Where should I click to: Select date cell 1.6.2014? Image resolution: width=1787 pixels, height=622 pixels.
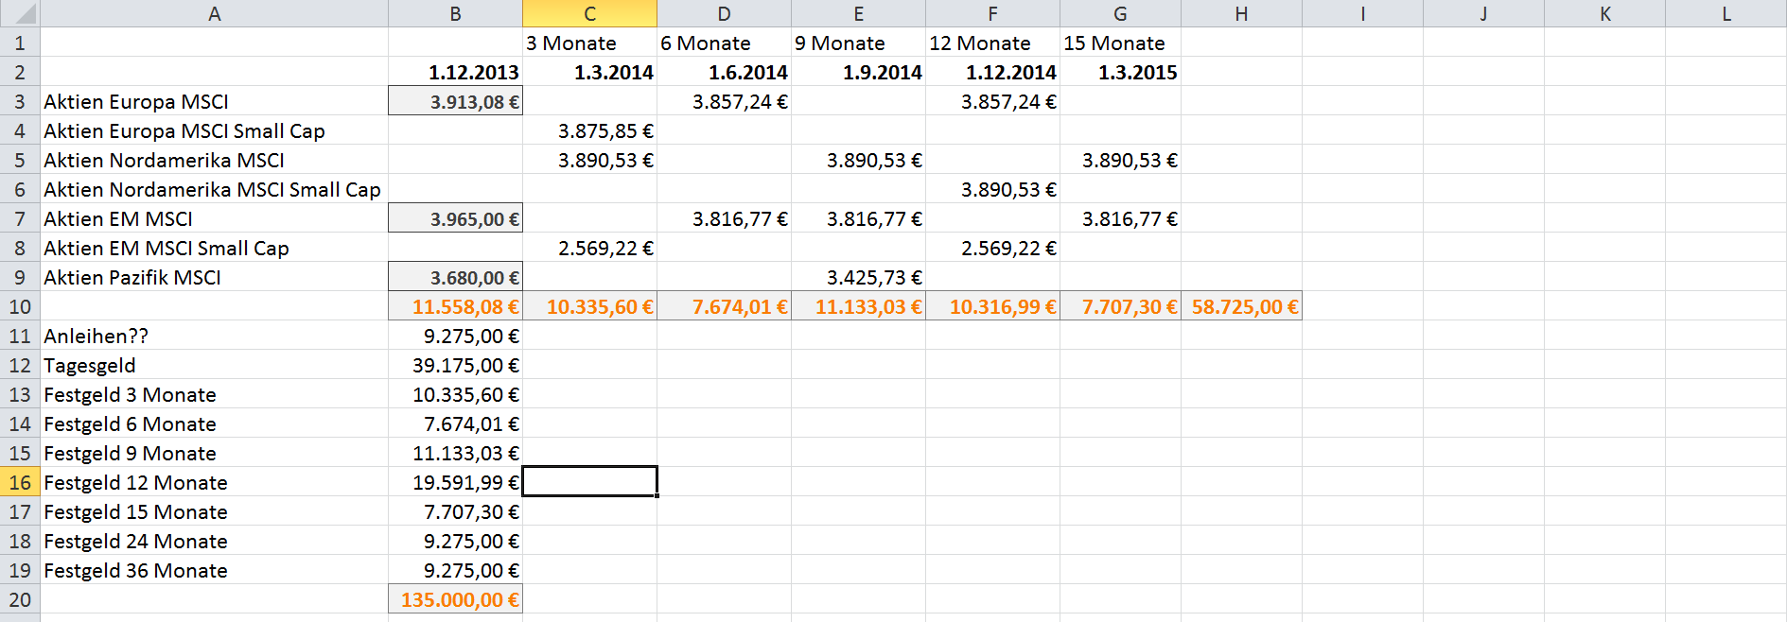click(724, 72)
